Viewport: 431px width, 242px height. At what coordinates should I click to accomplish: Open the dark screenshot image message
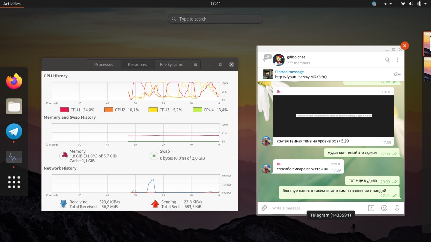333,116
